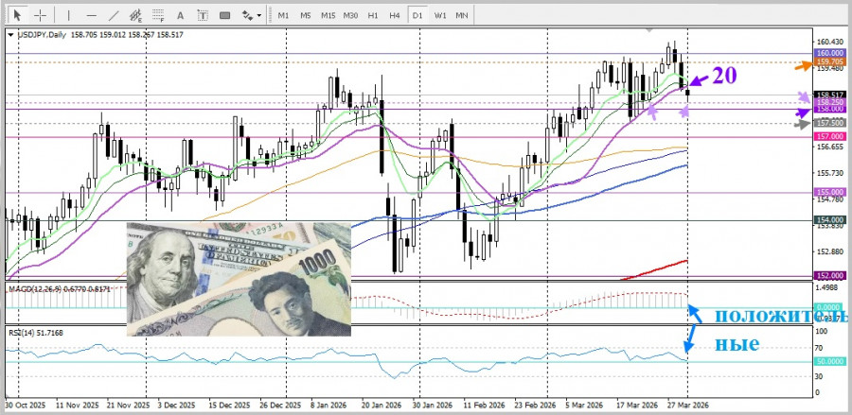Choose the horizontal line drawing tool
The height and width of the screenshot is (415, 852).
pos(91,15)
